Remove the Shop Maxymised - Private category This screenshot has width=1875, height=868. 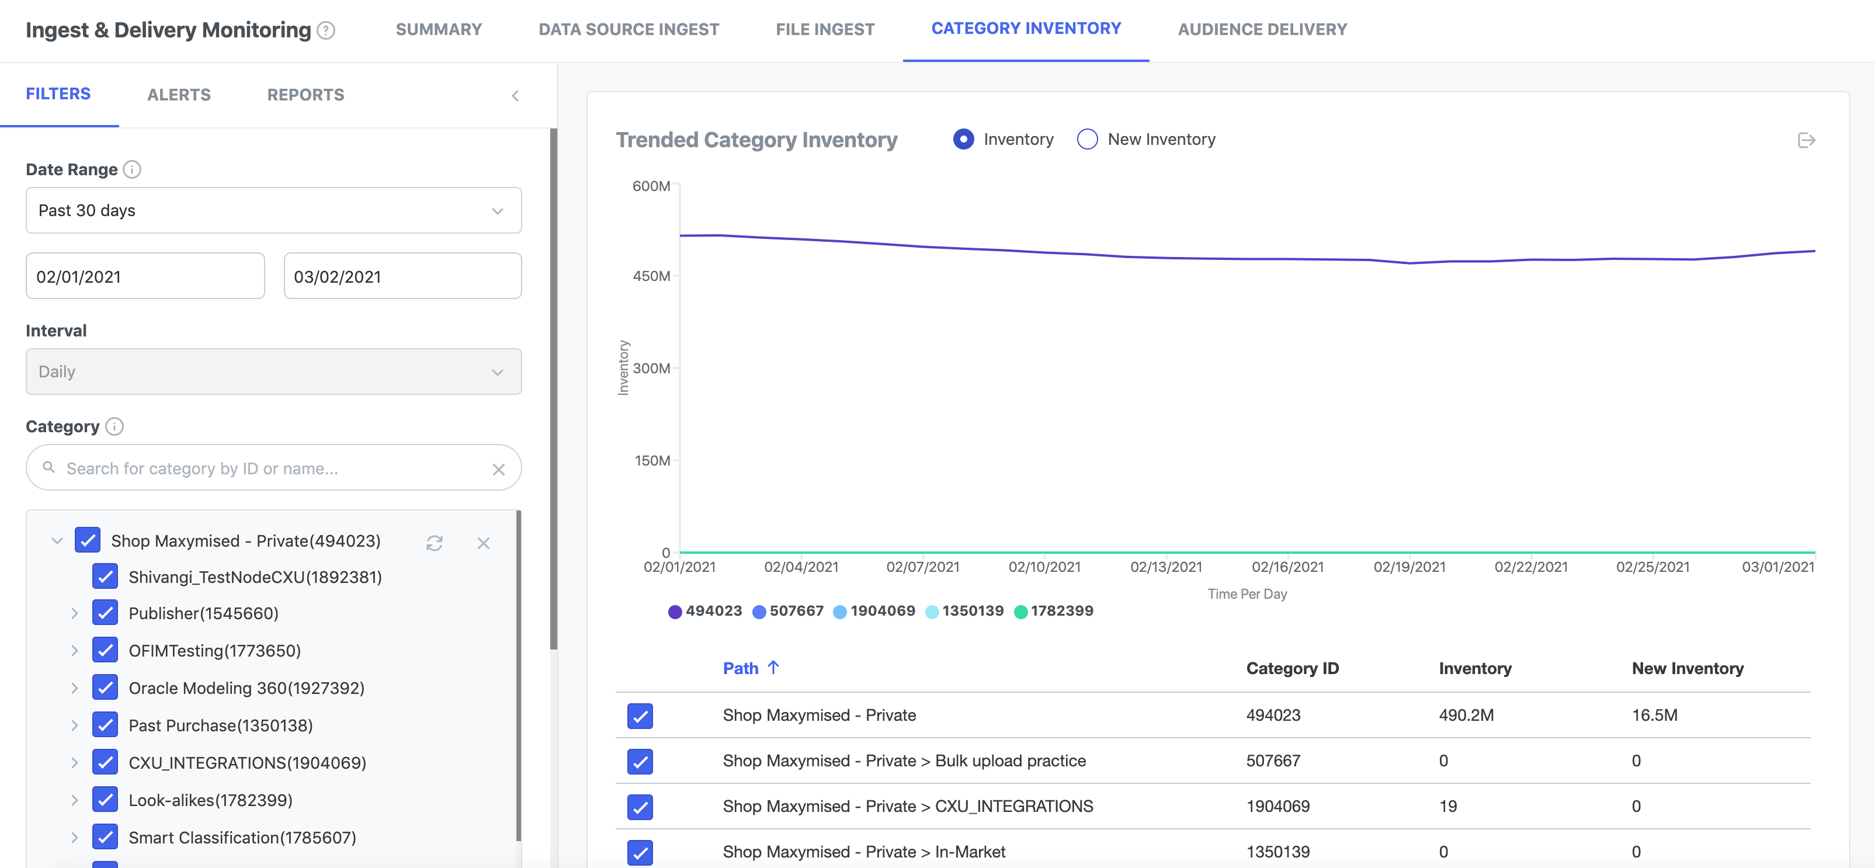point(483,543)
